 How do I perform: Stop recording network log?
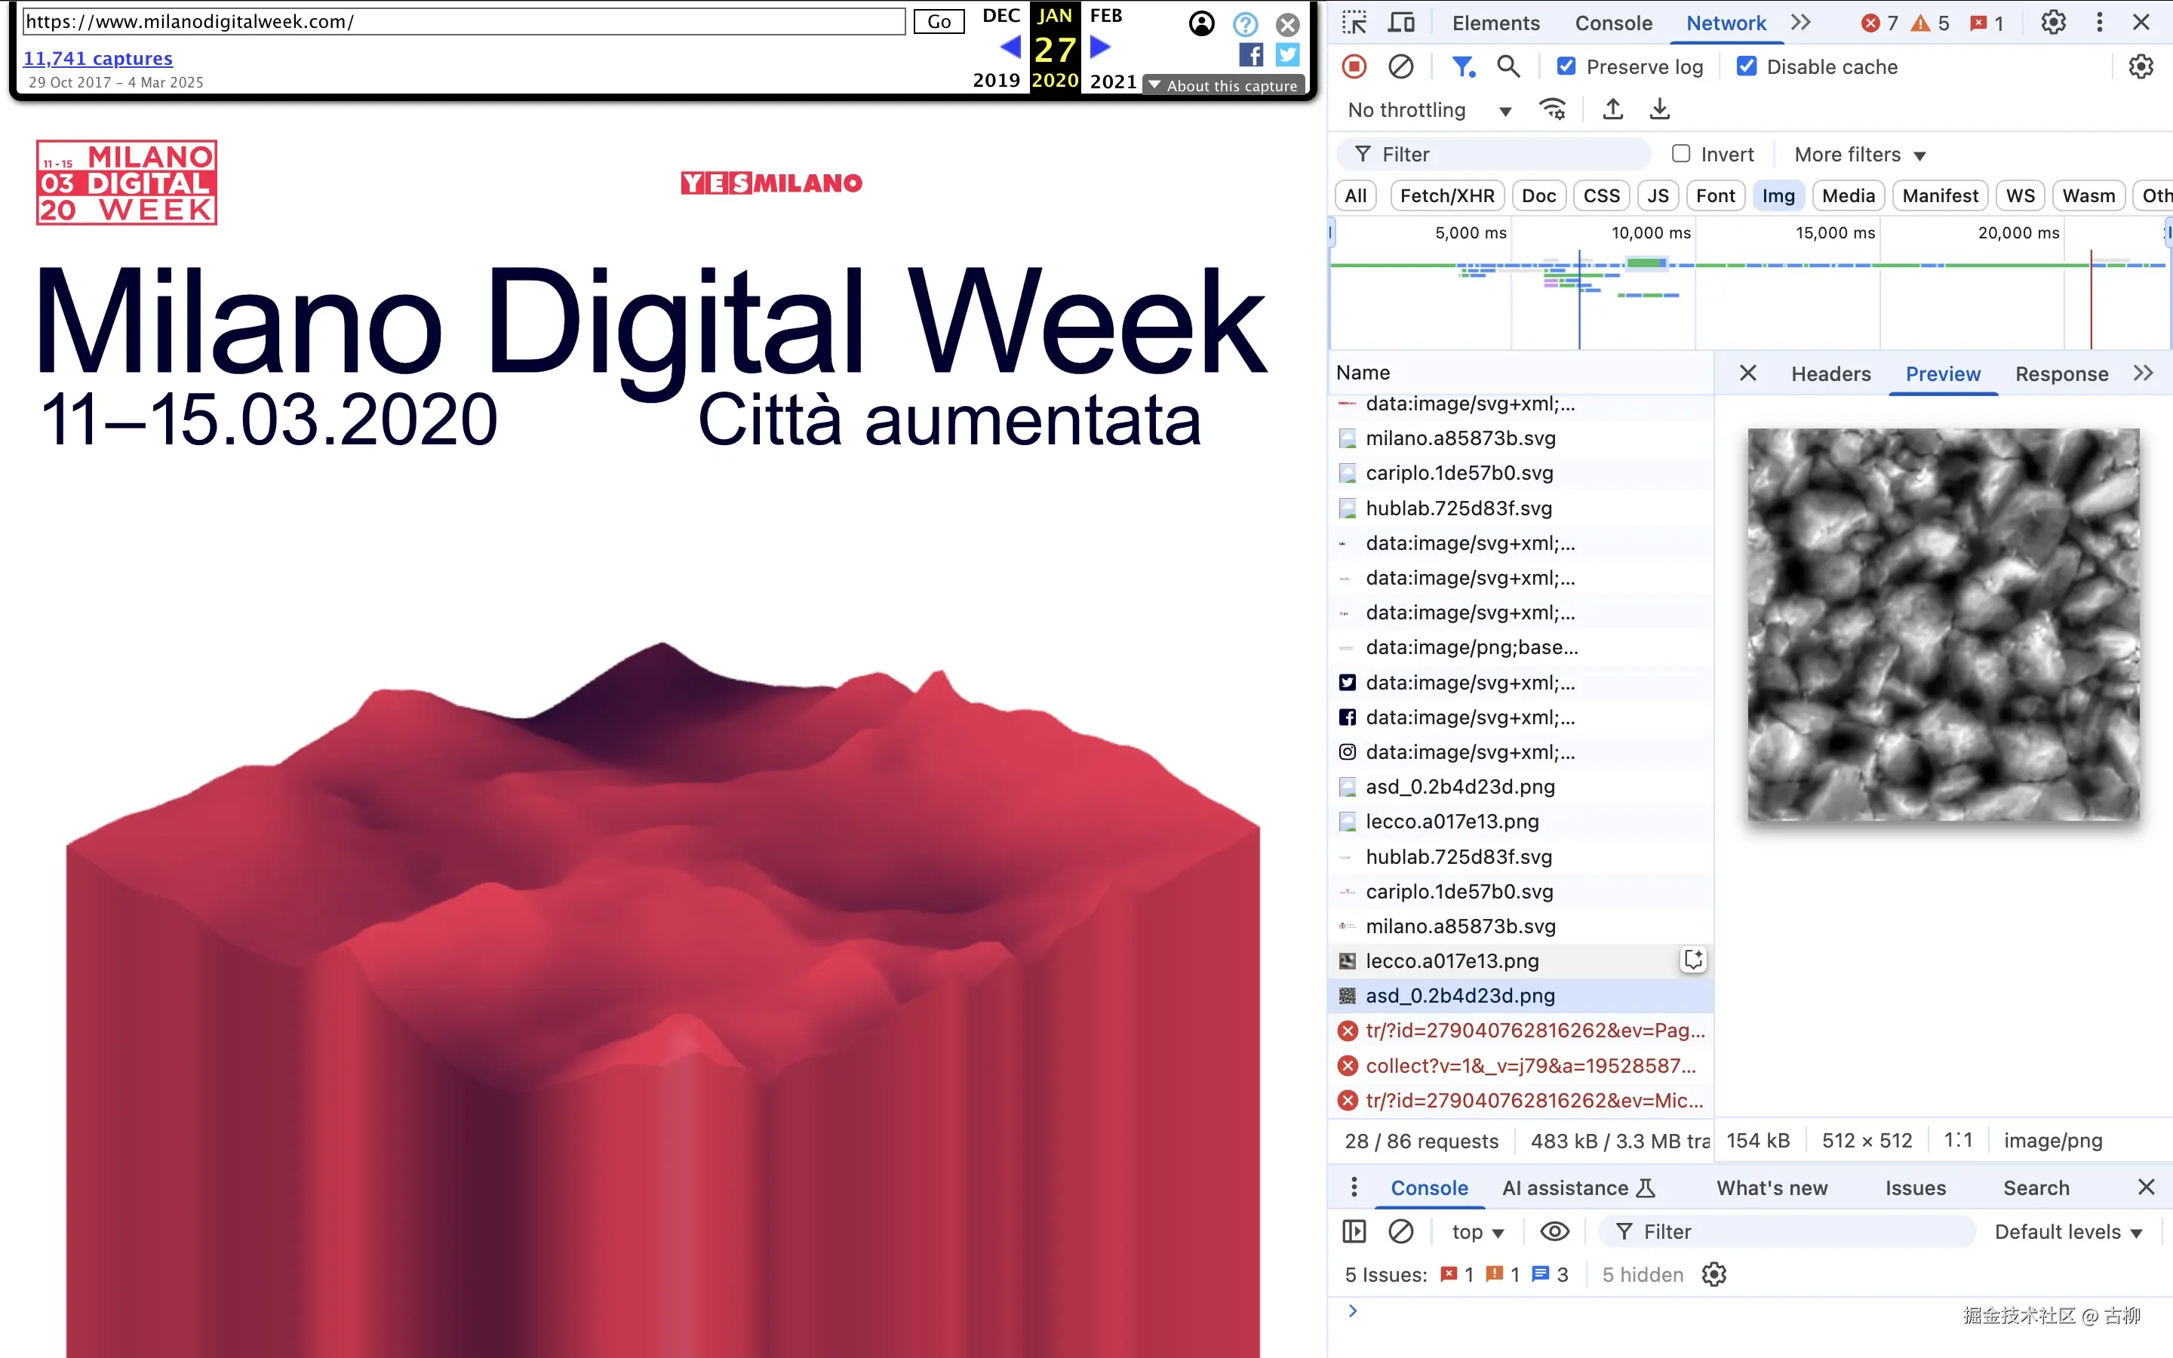pyautogui.click(x=1354, y=66)
